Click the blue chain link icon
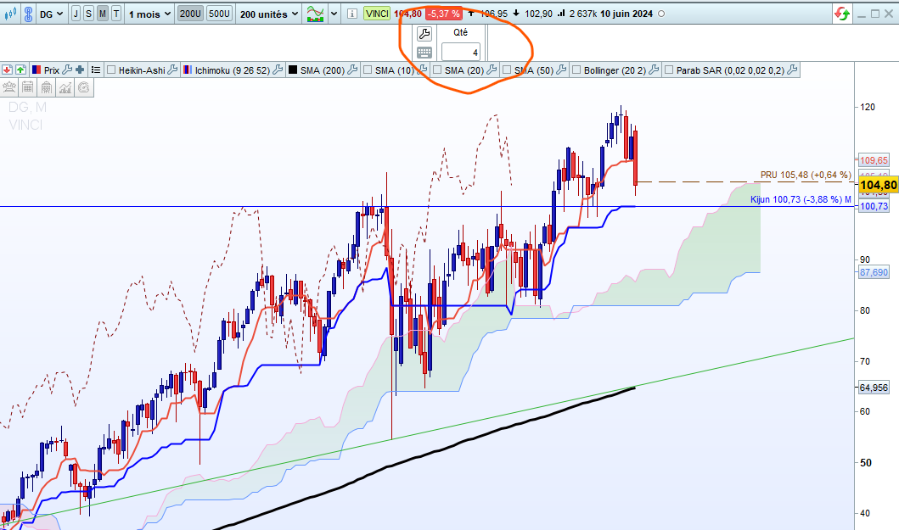 point(28,14)
